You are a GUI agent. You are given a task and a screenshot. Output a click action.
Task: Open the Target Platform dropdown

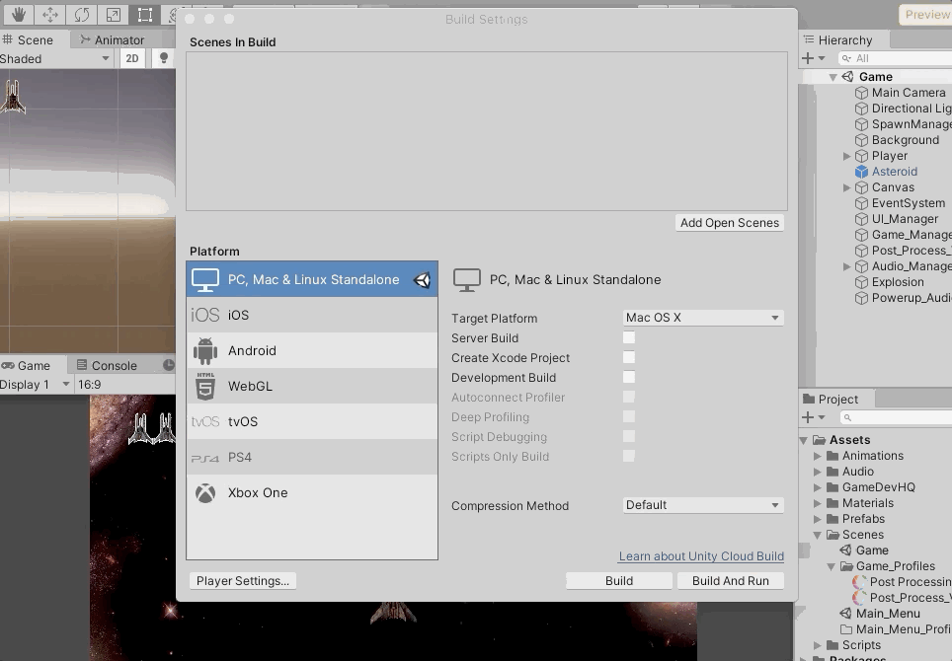pos(703,318)
